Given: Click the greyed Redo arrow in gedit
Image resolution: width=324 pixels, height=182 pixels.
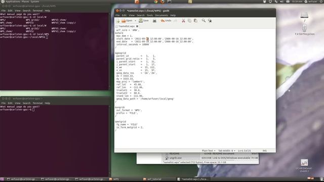Looking at the screenshot, I should [x=175, y=21].
